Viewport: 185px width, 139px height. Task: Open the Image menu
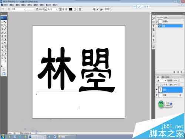(x=18, y=5)
